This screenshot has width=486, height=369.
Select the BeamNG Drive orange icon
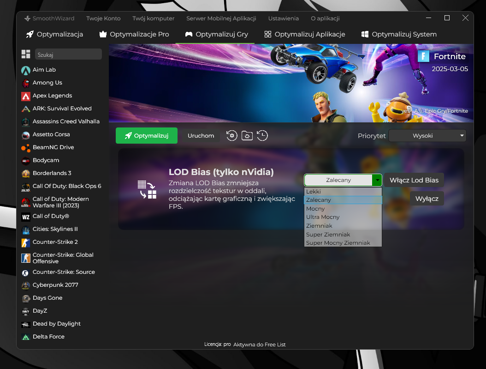pos(26,148)
